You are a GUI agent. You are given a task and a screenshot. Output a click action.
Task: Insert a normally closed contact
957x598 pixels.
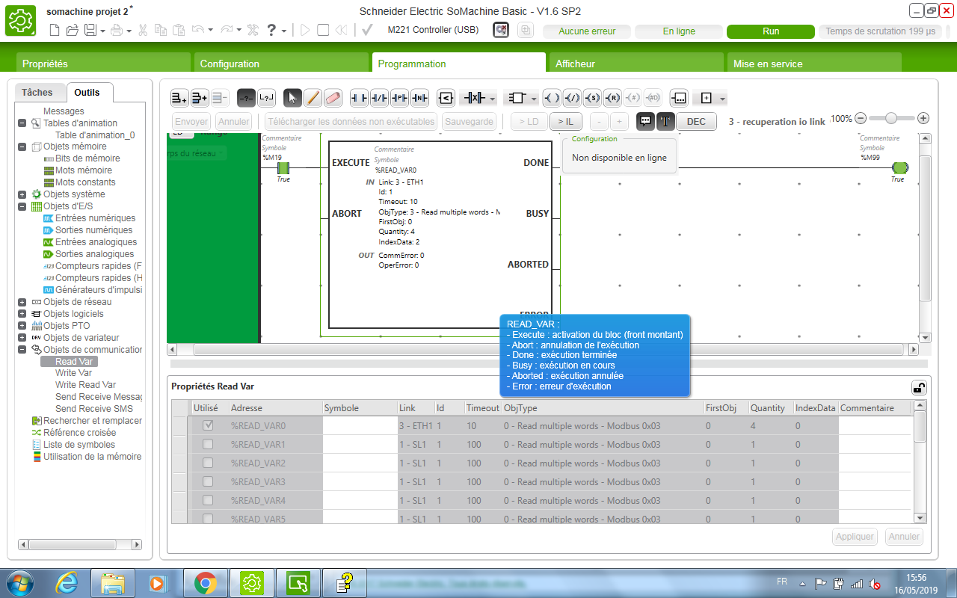[380, 98]
